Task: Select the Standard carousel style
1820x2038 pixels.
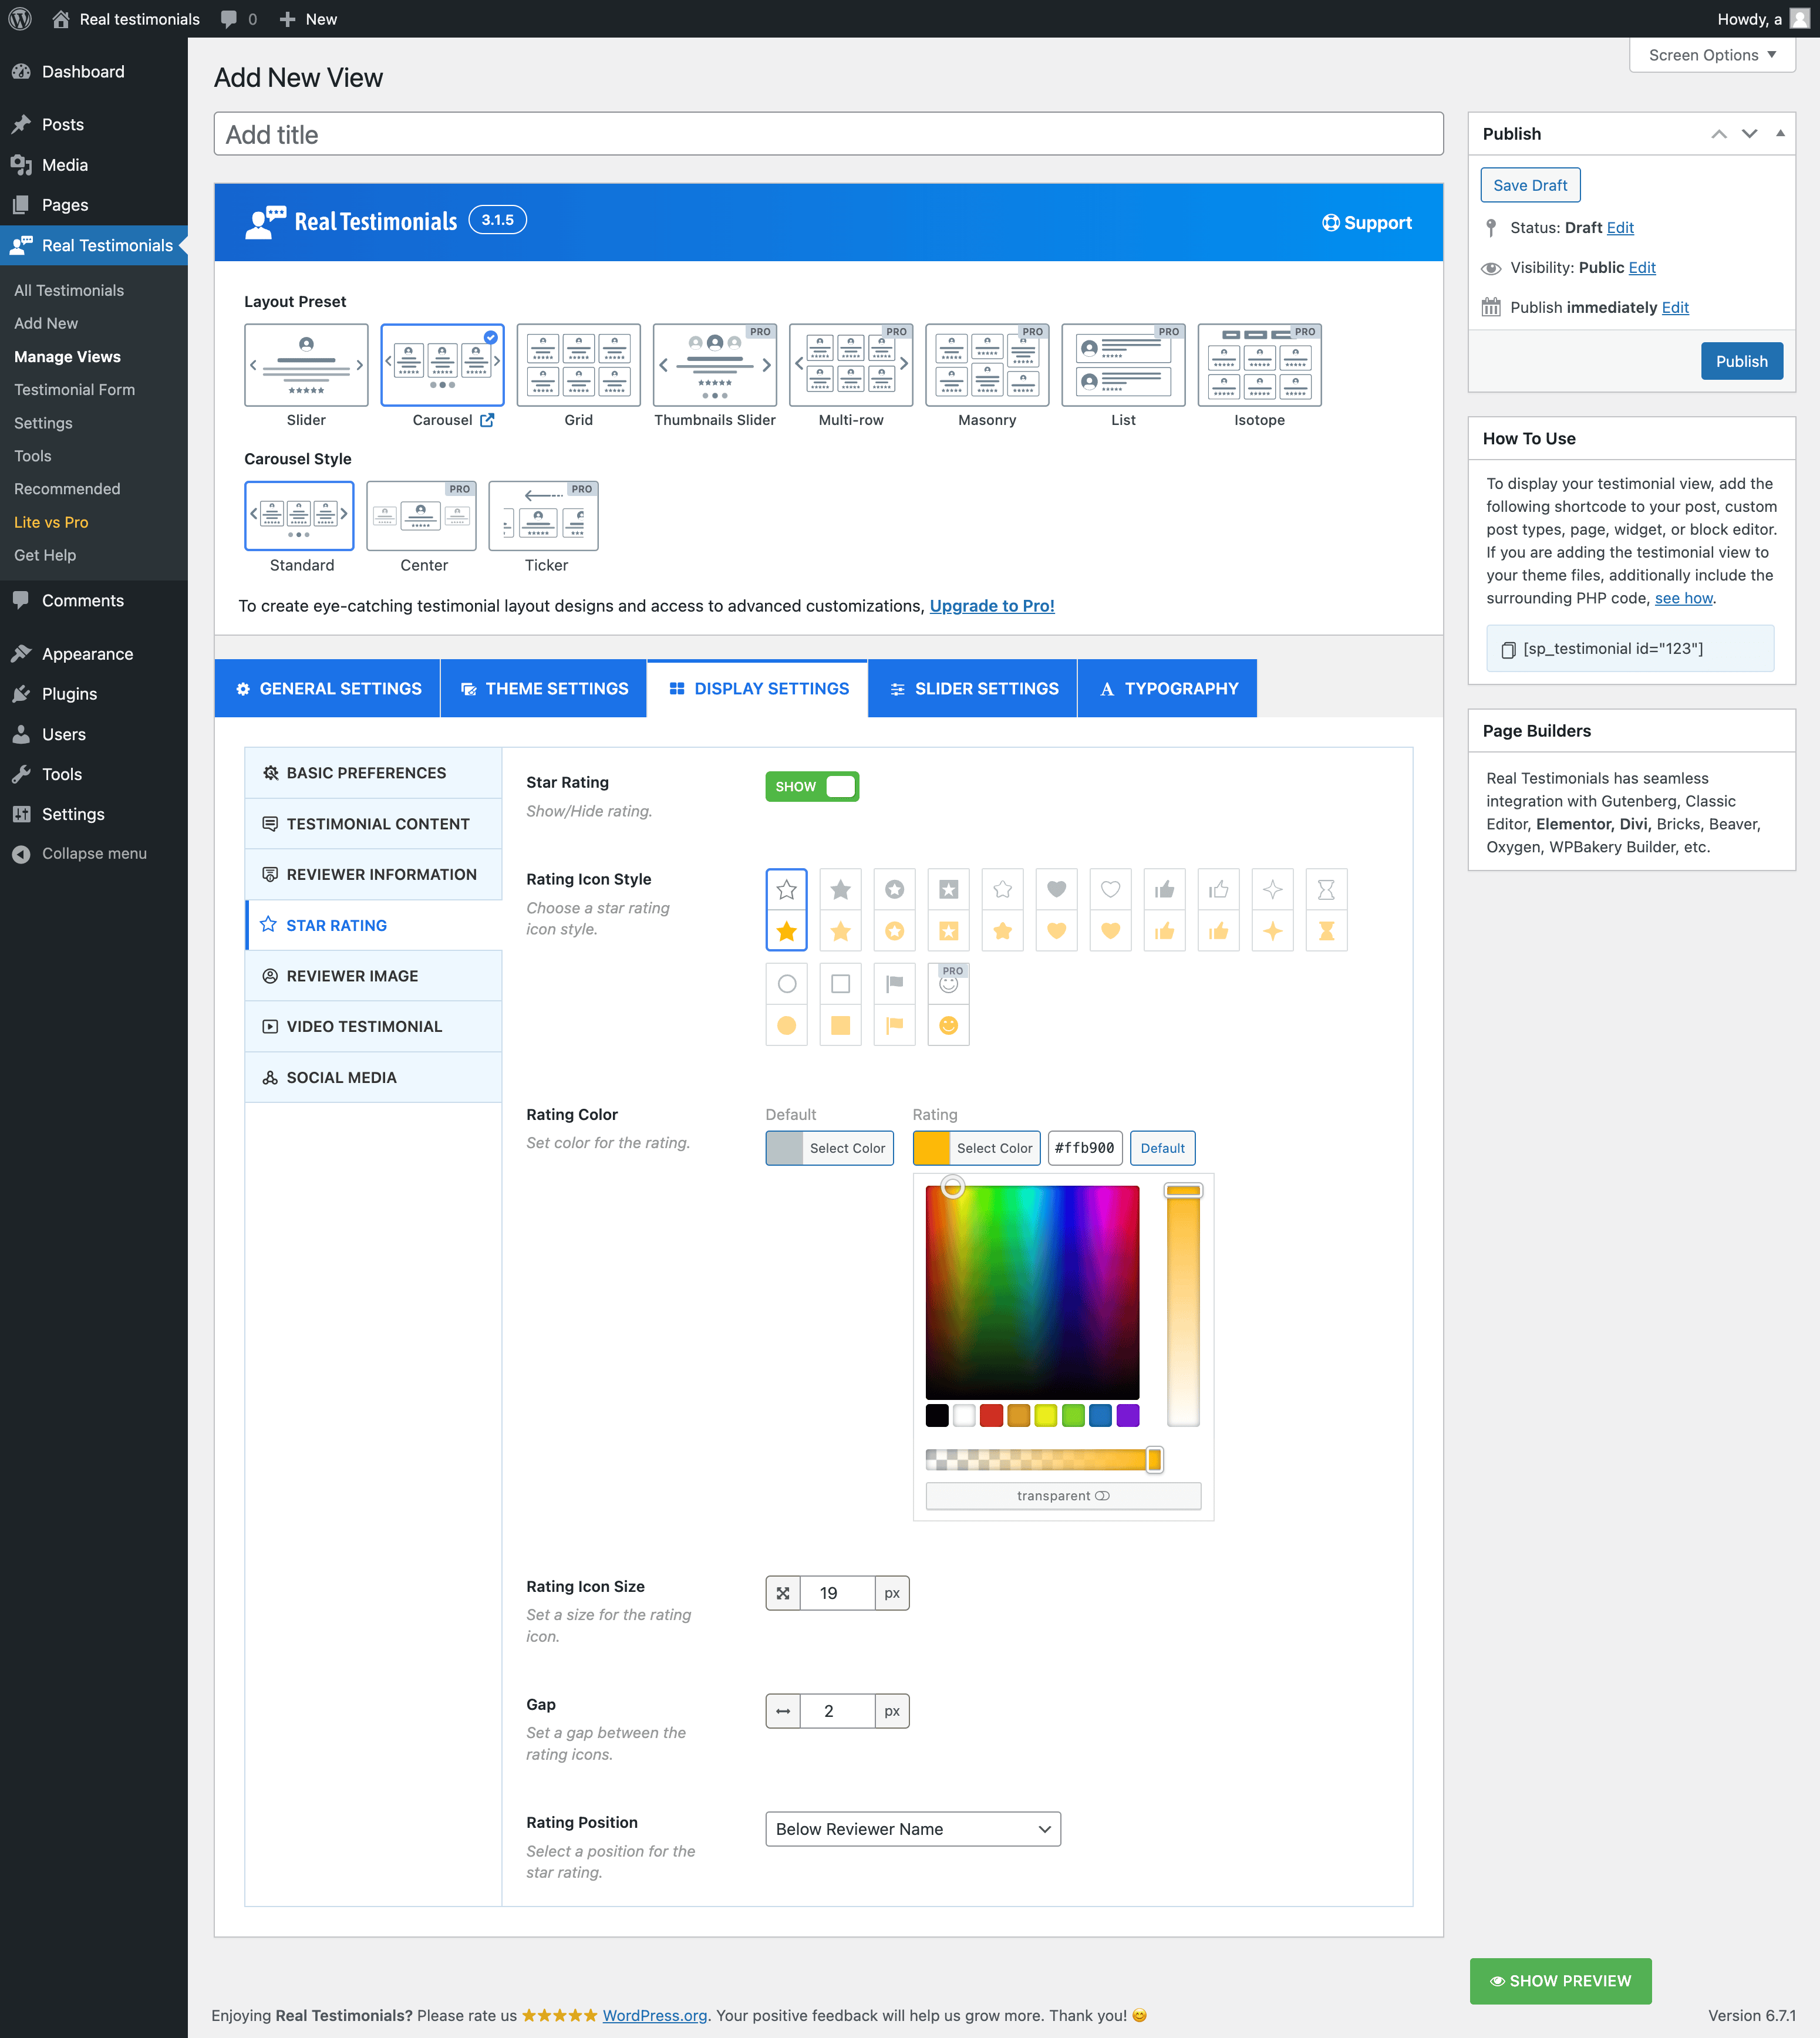Action: click(299, 516)
